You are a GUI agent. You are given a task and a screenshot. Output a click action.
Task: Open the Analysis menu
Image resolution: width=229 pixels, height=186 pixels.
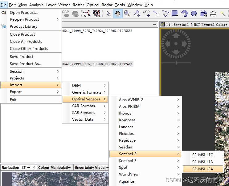(x=36, y=5)
